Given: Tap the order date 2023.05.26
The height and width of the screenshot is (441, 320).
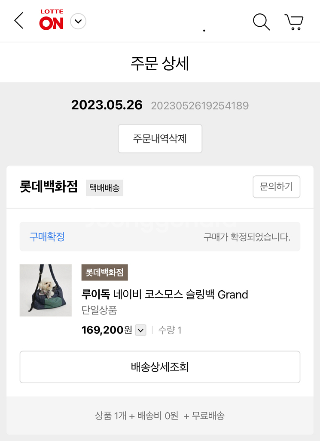Looking at the screenshot, I should (107, 105).
